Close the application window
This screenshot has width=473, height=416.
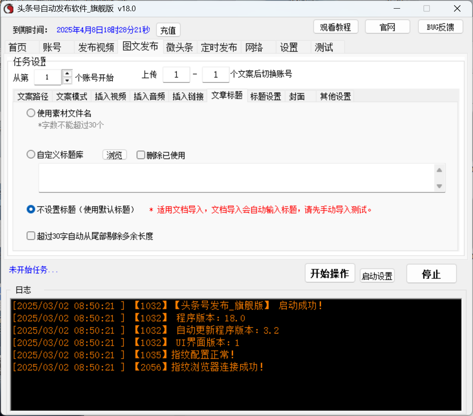pos(457,9)
